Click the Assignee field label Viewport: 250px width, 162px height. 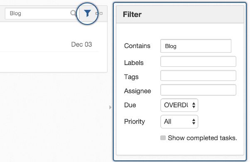point(137,91)
